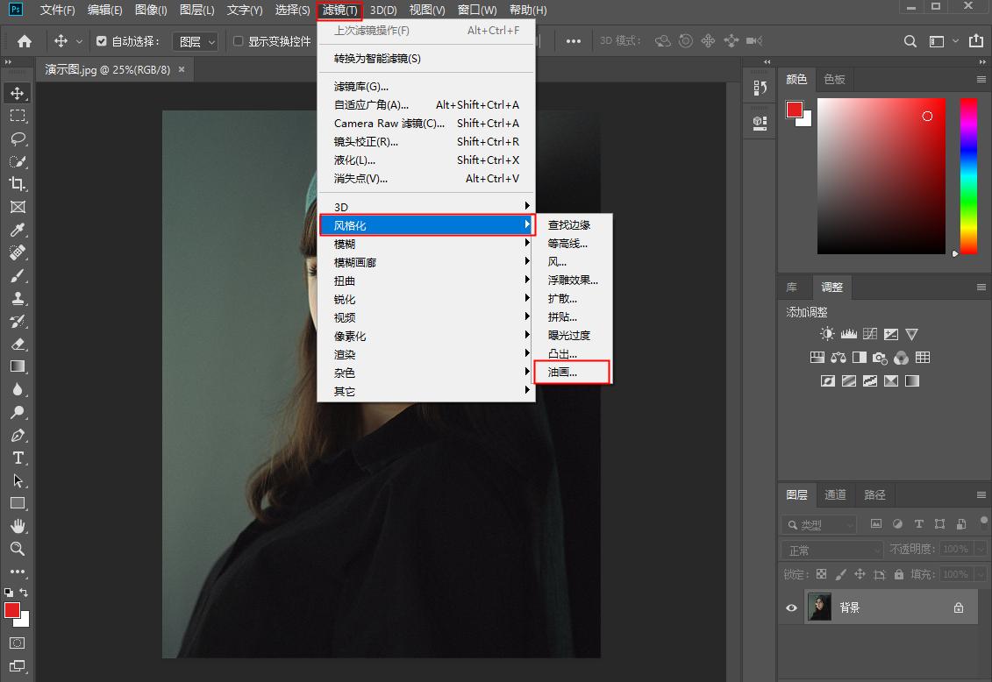Screen dimensions: 992x682
Task: Click 转换为智能滤镜(S) menu entry
Action: click(377, 59)
